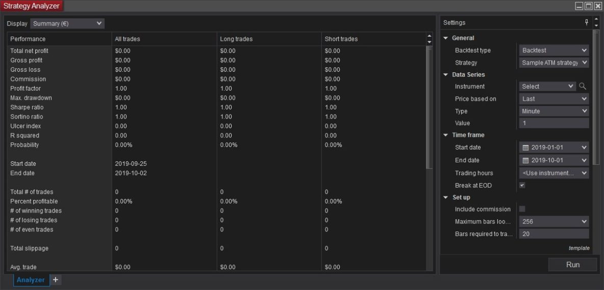
Task: Select the Percent profitable row label
Action: pos(34,201)
